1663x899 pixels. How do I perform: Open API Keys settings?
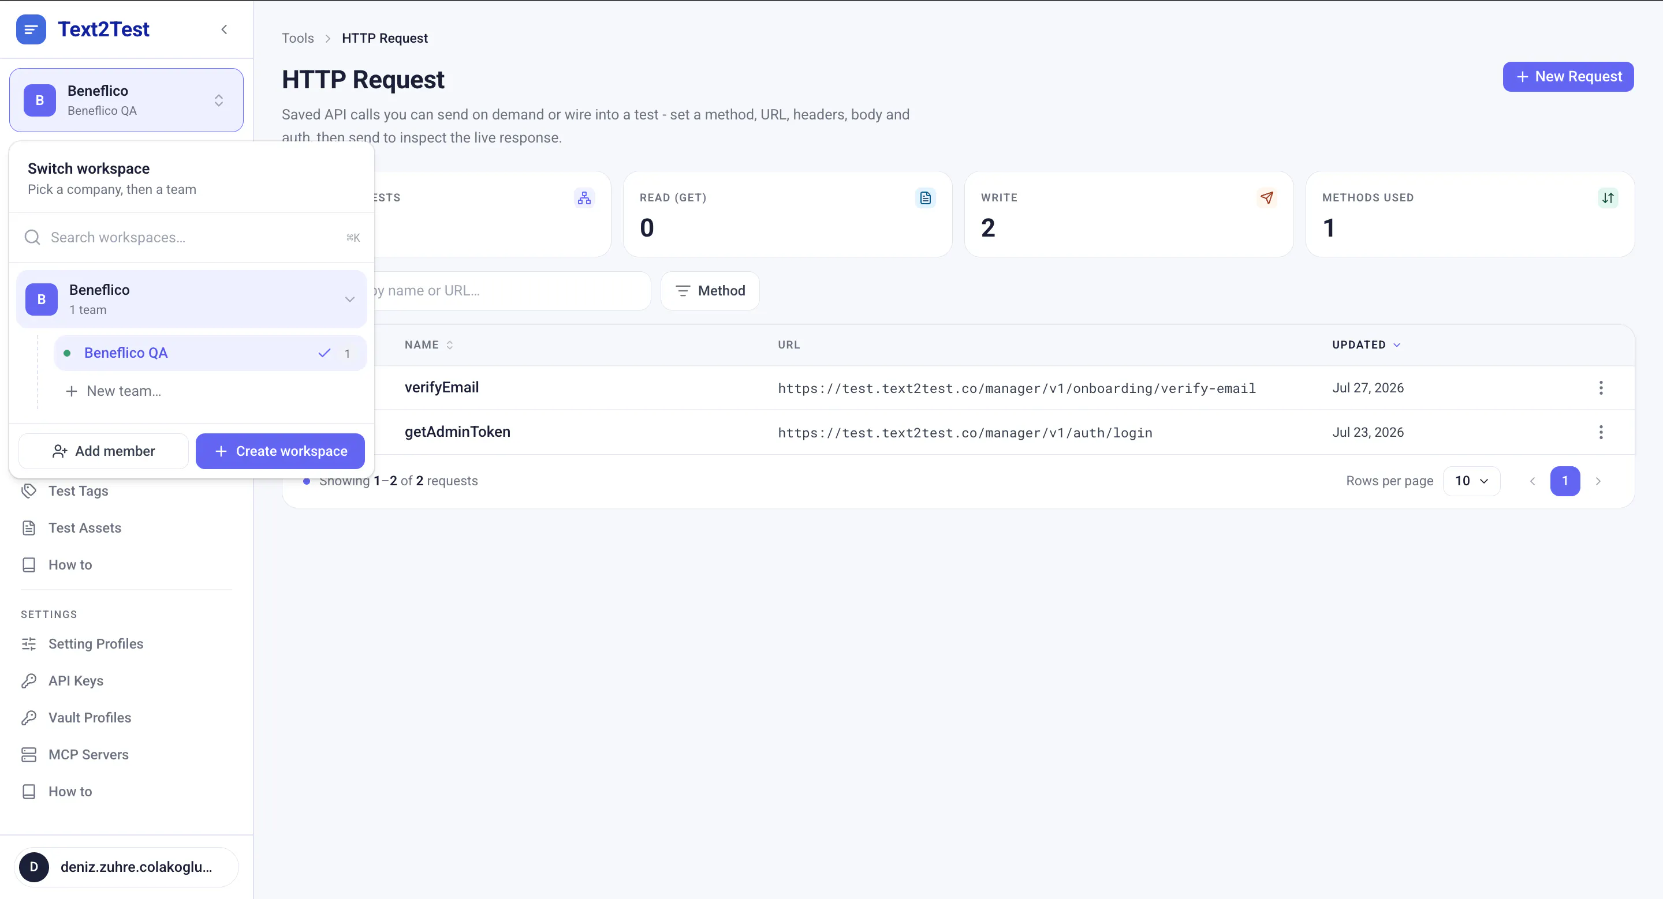76,680
